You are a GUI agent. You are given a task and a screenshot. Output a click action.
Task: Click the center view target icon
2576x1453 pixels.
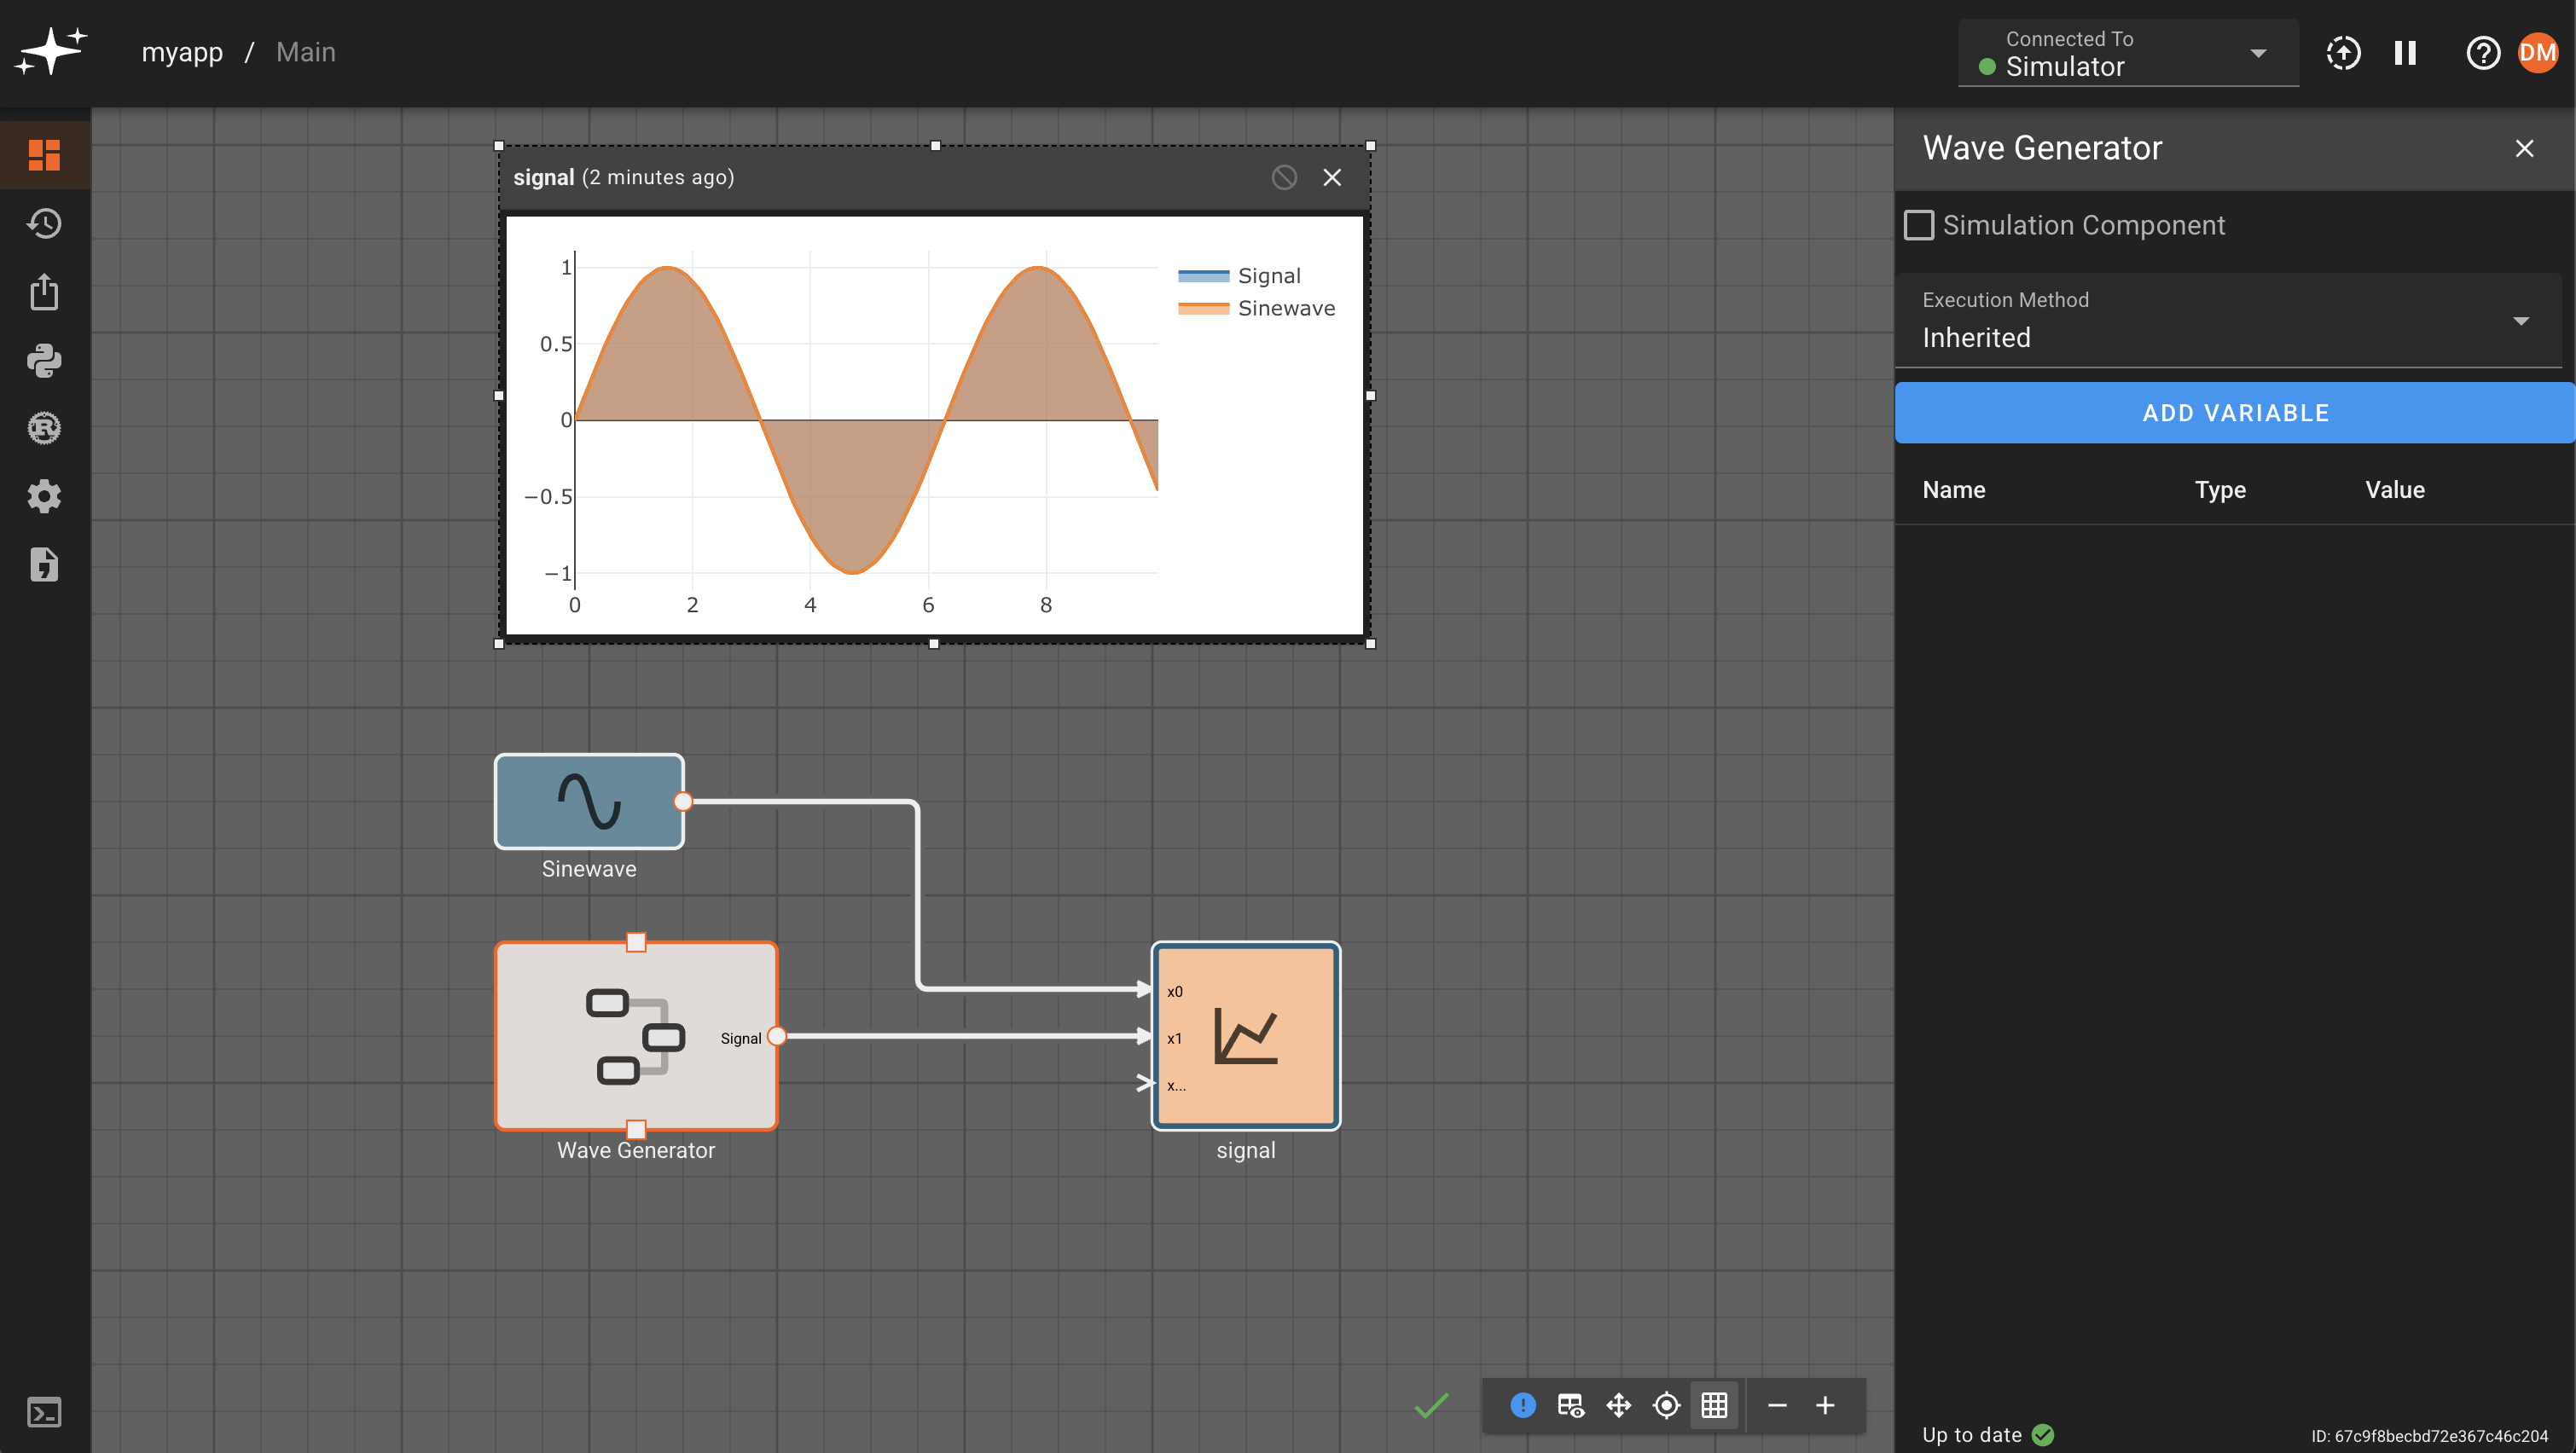point(1666,1405)
